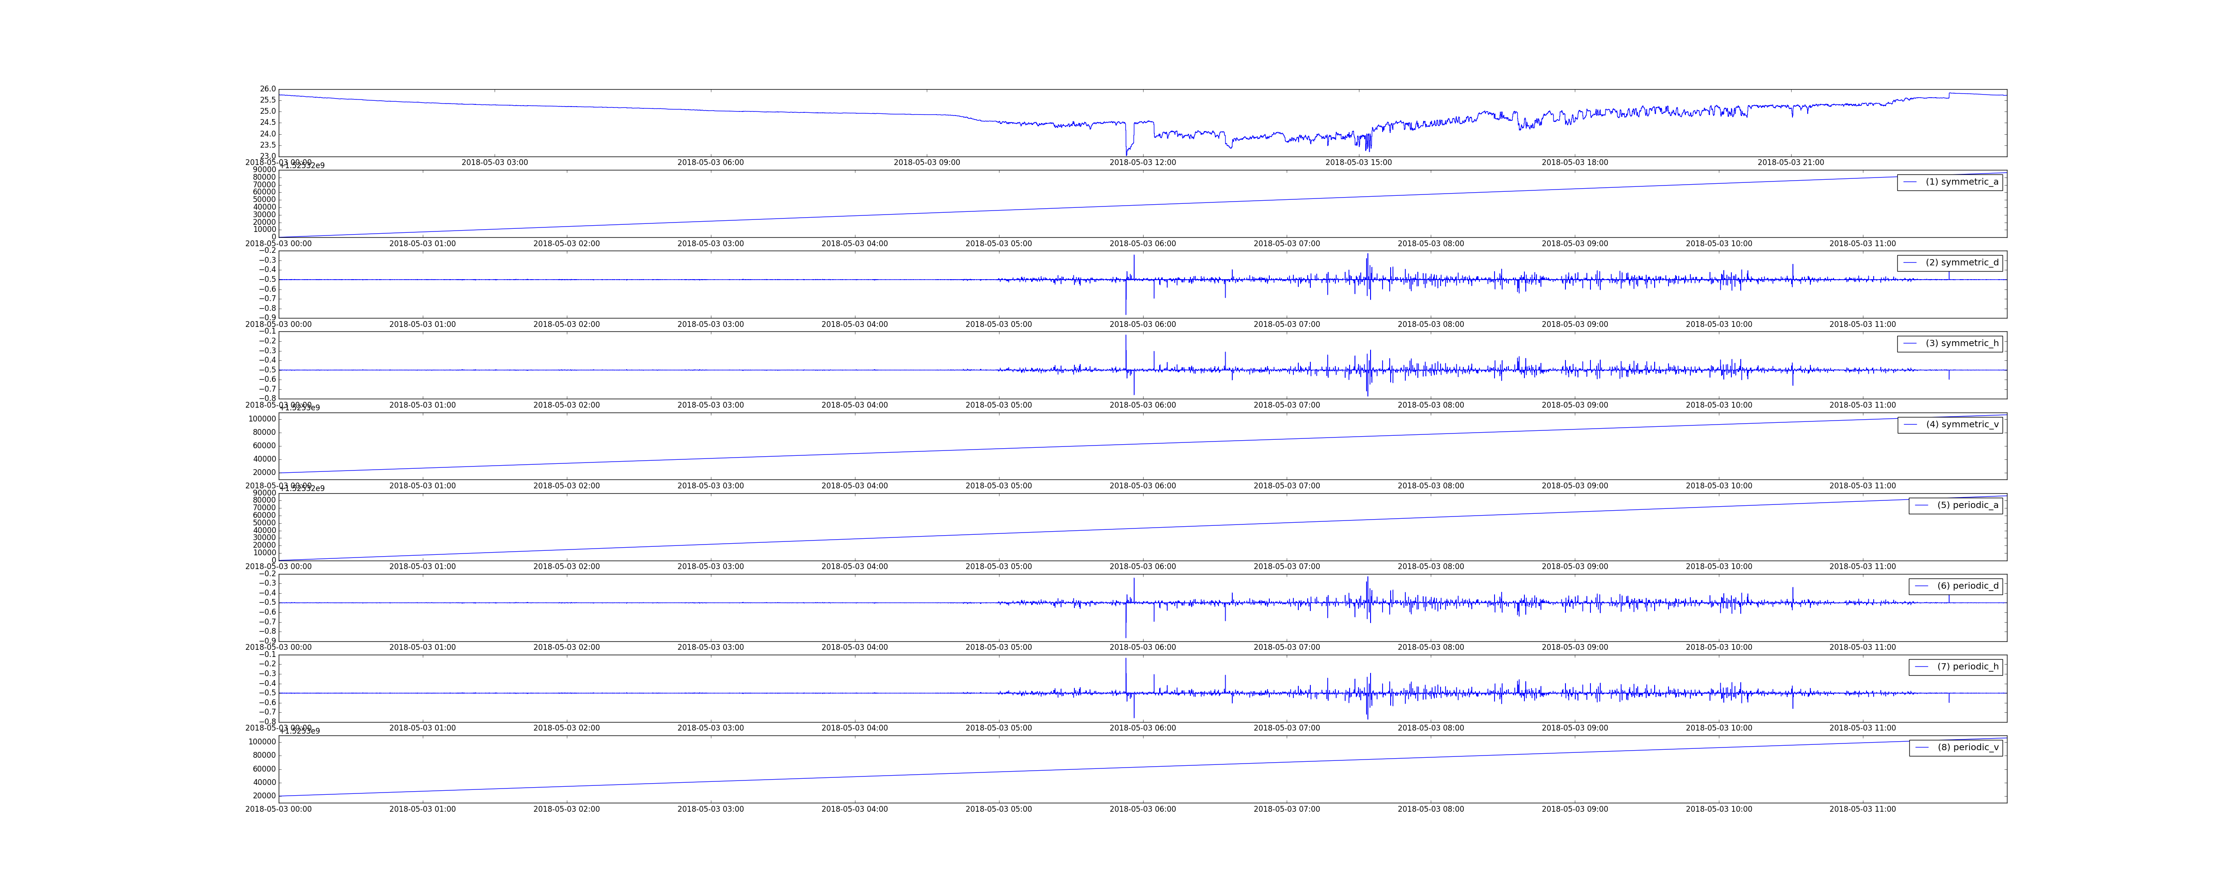Click 05:00 tick label beneath bottom plot
The height and width of the screenshot is (892, 2230).
[x=998, y=810]
